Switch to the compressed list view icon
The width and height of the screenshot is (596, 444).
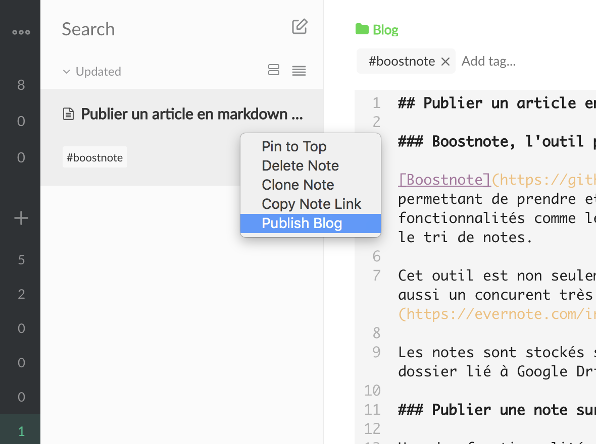click(299, 71)
